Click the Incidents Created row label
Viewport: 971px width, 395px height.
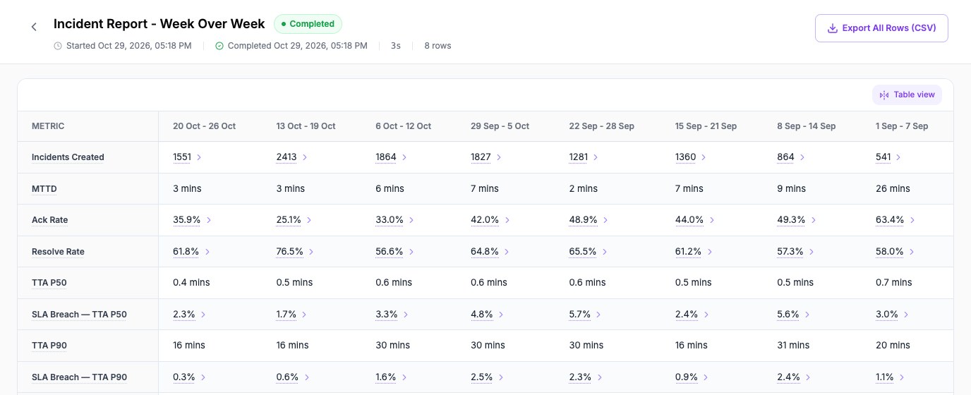point(68,157)
